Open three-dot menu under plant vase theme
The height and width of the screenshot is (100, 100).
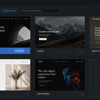pyautogui.click(x=27, y=94)
